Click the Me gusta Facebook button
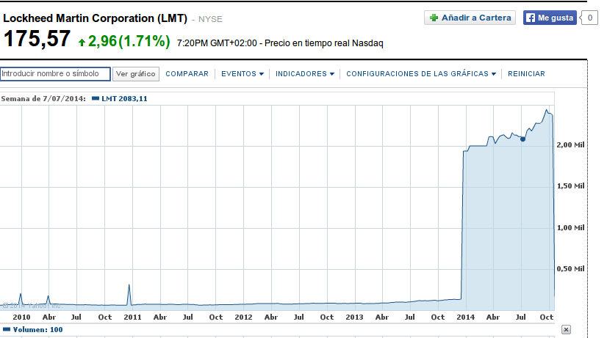607x338 pixels. pos(550,18)
